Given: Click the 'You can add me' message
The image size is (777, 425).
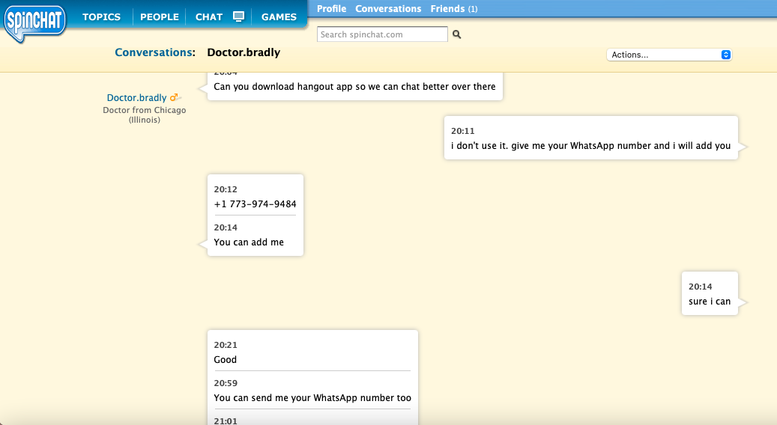Looking at the screenshot, I should [249, 242].
